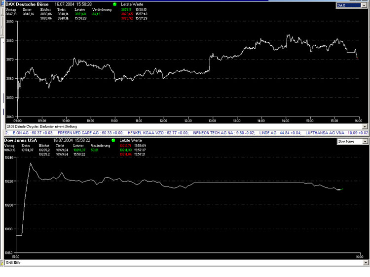The image size is (370, 277).
Task: Click the Veränderung column header in DAX panel
Action: pos(102,9)
